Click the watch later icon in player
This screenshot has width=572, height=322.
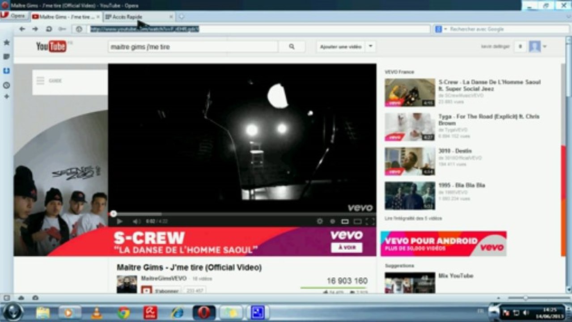[332, 221]
